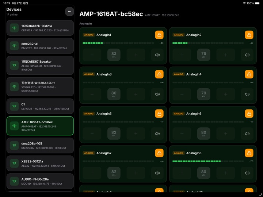Mute AnalogIn7 with the speaker icon
Viewport: 263px width, 197px height.
point(157,173)
